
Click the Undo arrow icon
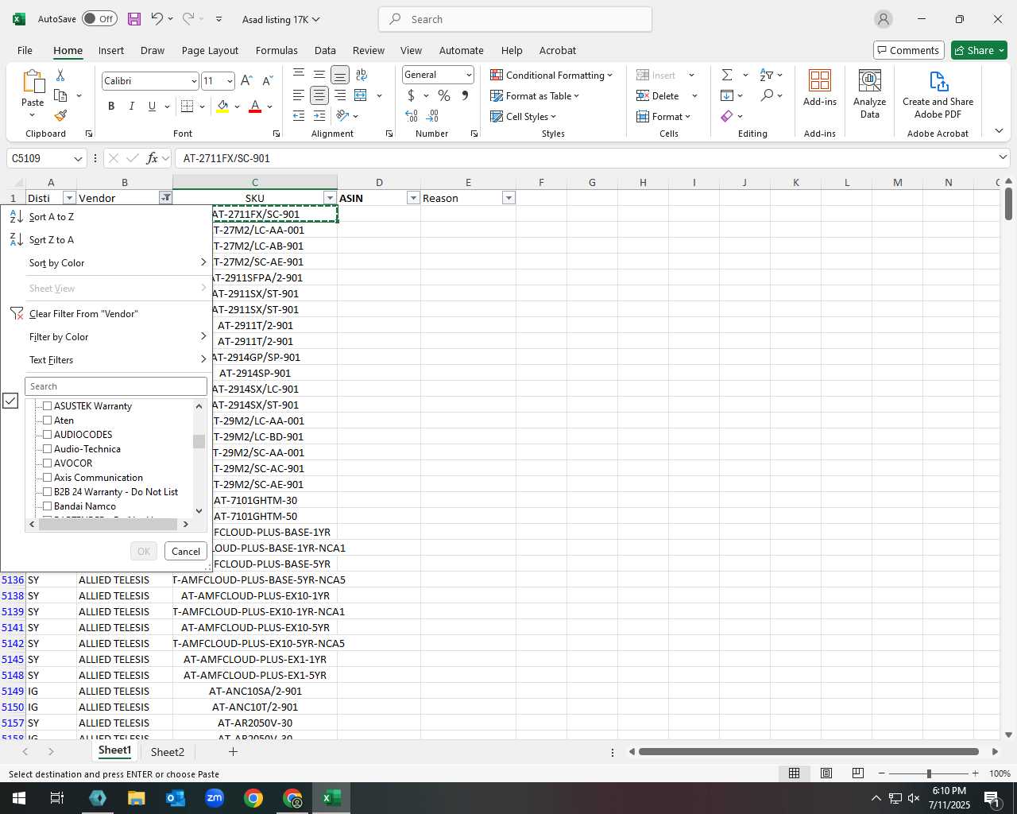point(157,19)
